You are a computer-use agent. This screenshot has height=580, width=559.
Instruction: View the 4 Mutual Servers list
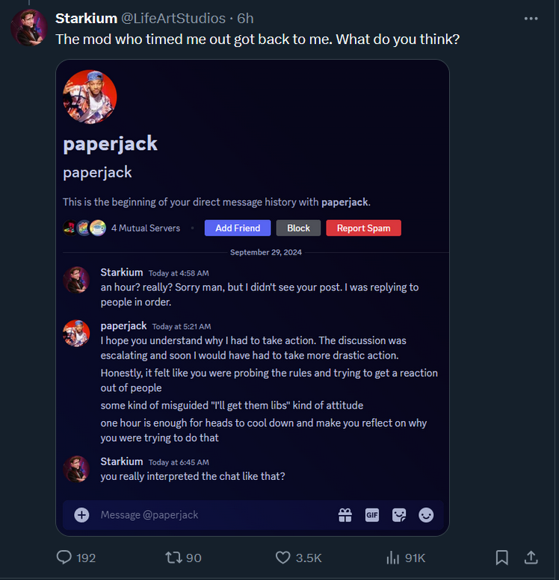(x=122, y=228)
